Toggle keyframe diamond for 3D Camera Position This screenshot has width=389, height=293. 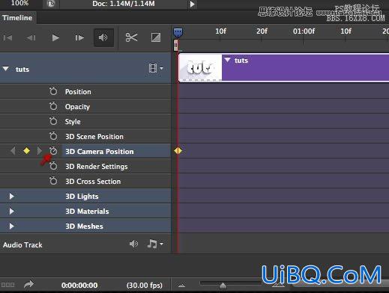(x=26, y=151)
